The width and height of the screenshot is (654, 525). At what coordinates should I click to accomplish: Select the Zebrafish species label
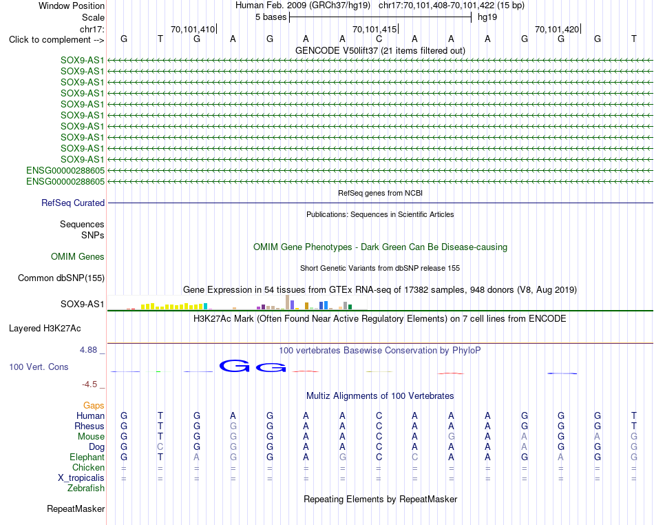tap(86, 488)
